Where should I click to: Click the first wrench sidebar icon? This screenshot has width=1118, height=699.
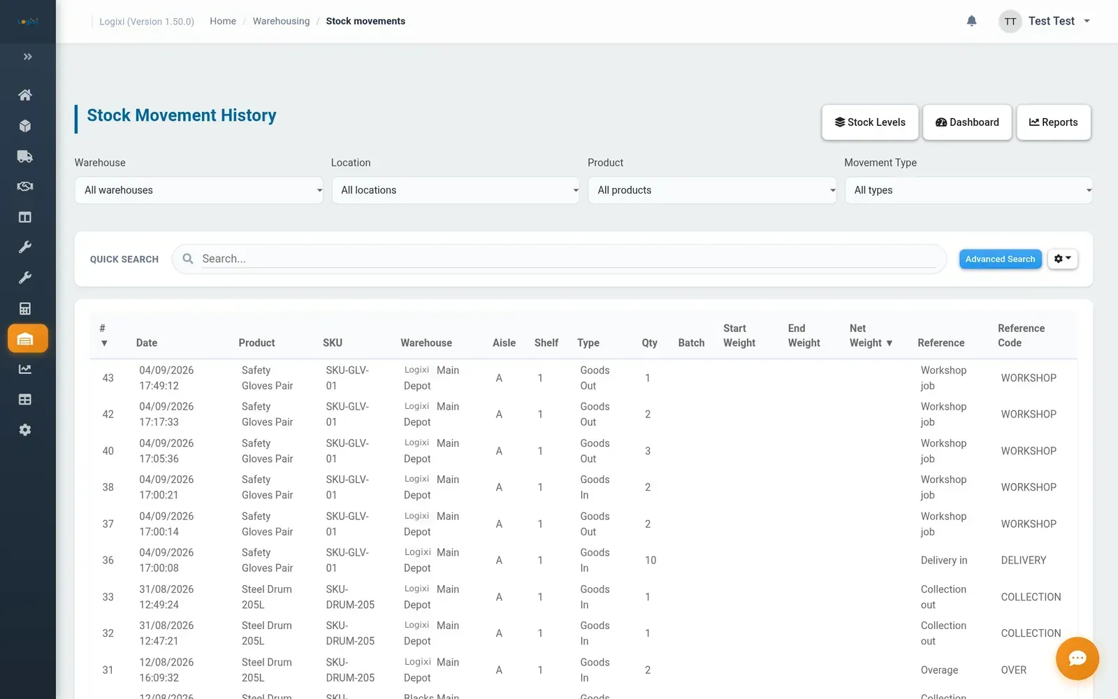pos(25,247)
